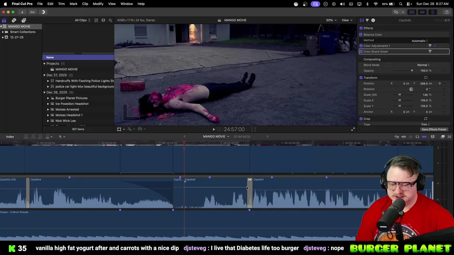The height and width of the screenshot is (255, 454).
Task: Click the MANGO MOVIE timeline title
Action: coord(214,137)
